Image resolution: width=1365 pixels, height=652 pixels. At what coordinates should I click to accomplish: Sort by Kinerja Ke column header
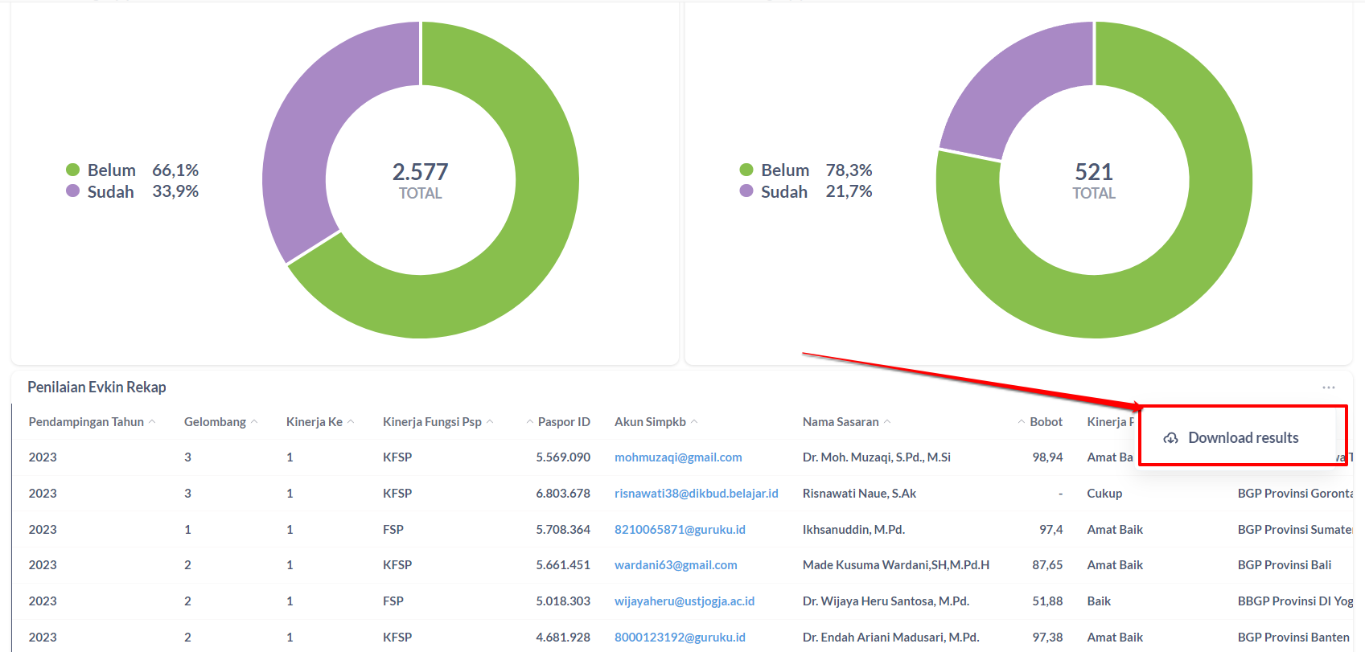click(x=320, y=422)
